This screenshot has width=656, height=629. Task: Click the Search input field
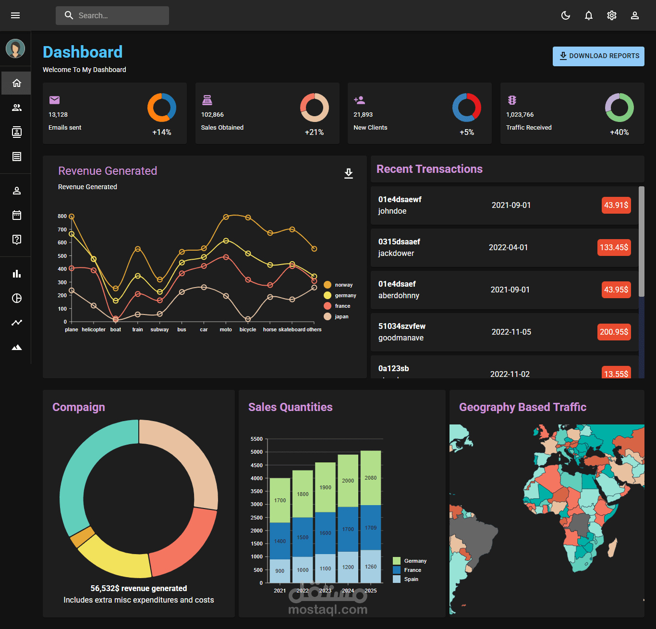(x=112, y=15)
